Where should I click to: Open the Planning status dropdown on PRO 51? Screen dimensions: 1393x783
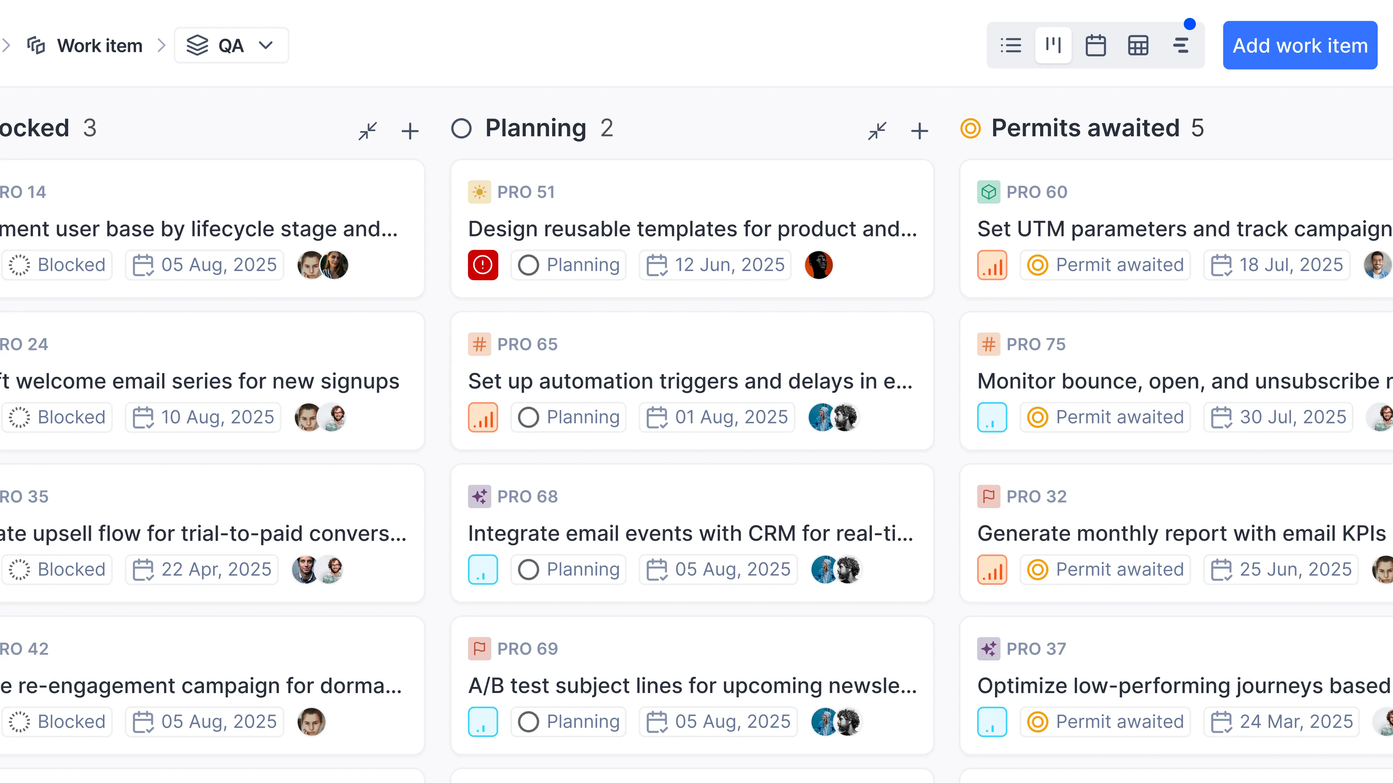click(x=568, y=264)
